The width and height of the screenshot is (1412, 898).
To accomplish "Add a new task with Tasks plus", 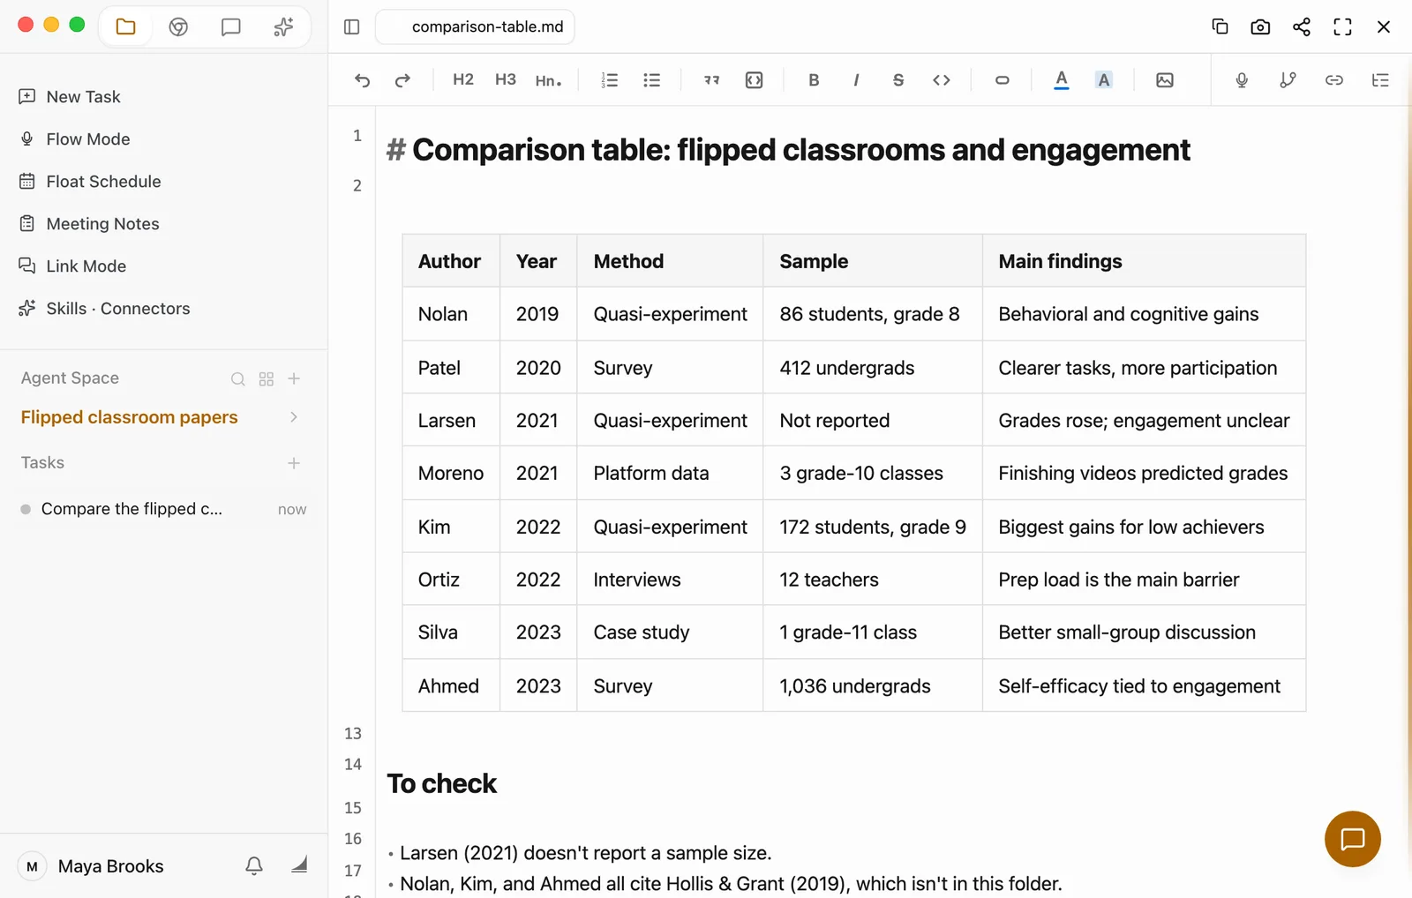I will 294,463.
